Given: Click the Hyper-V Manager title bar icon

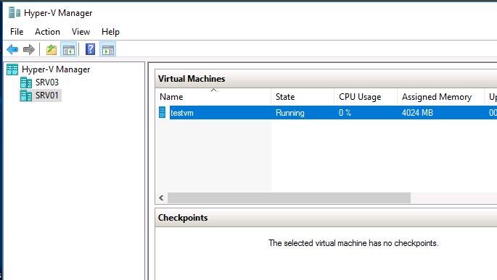Looking at the screenshot, I should click(15, 12).
